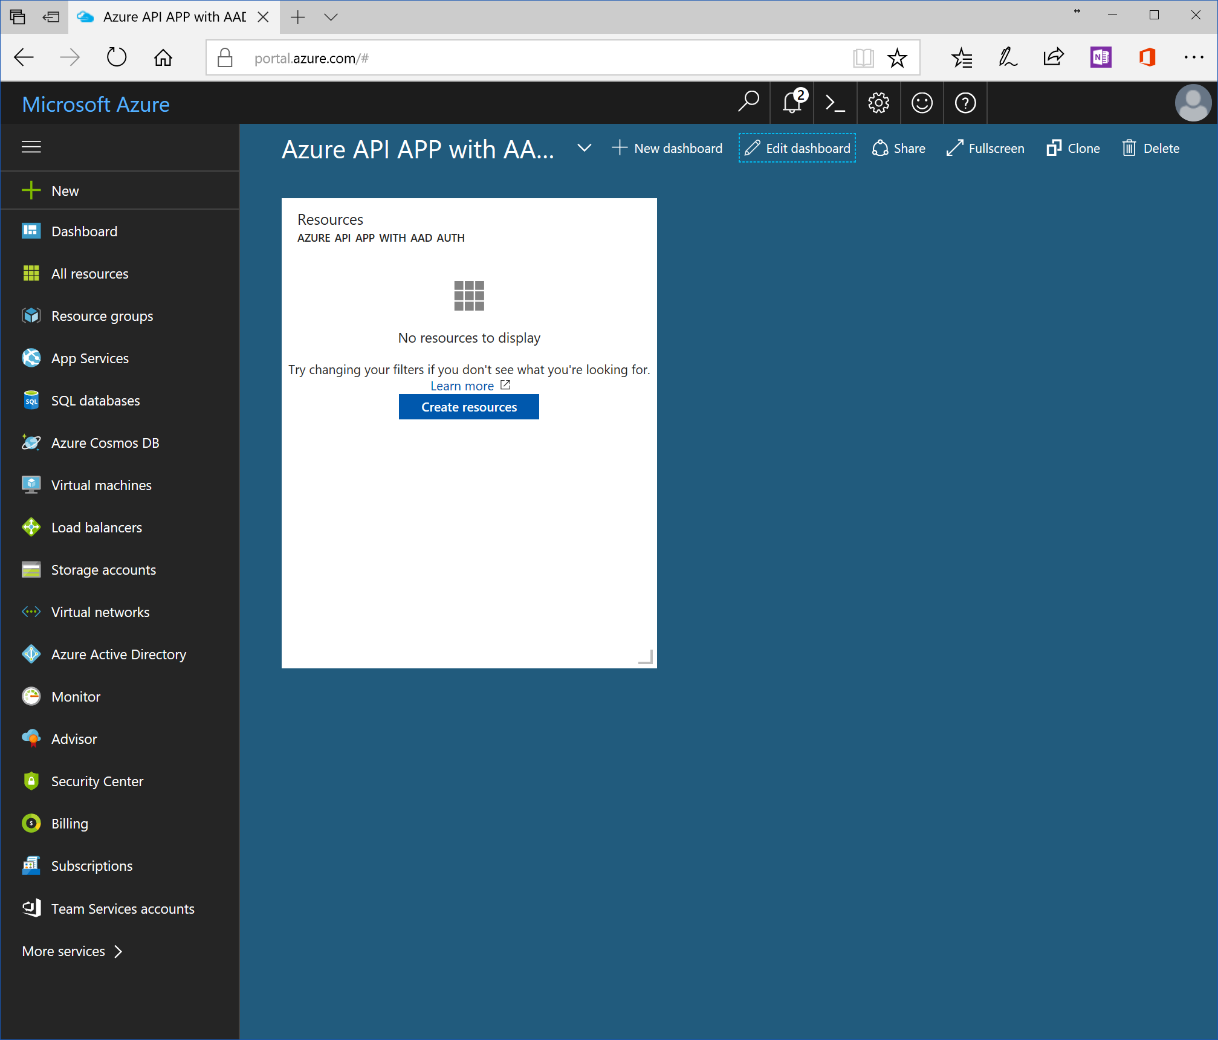Click the Learn more link
Screen dimensions: 1218x1040
(462, 386)
